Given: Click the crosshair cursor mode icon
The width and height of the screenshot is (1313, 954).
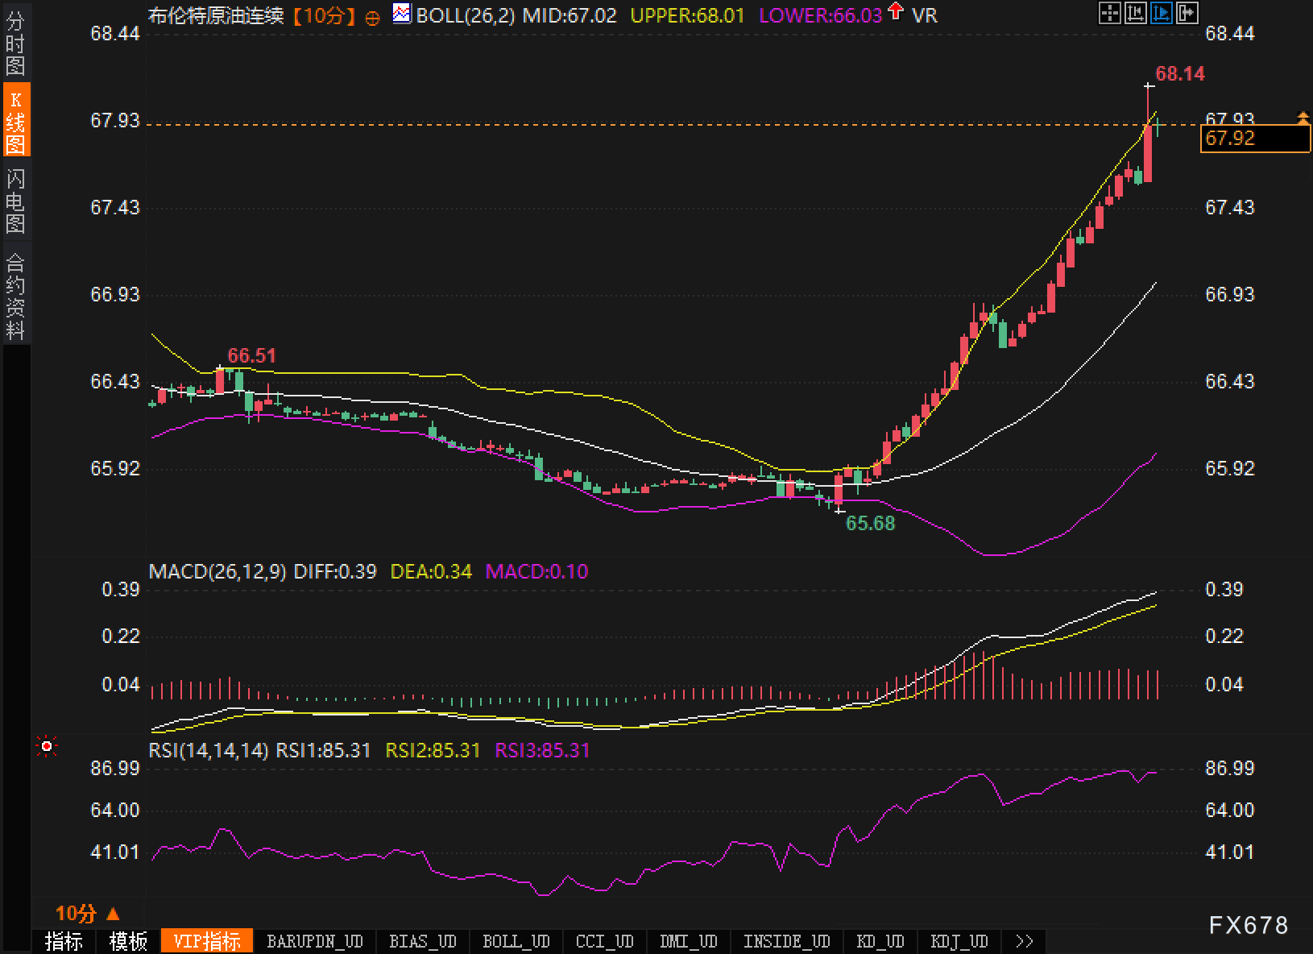Looking at the screenshot, I should (x=1110, y=13).
